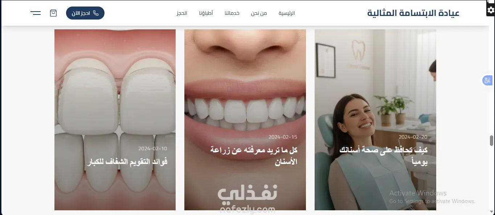The image size is (495, 215).
Task: Open the hamburger menu icon
Action: click(x=36, y=13)
